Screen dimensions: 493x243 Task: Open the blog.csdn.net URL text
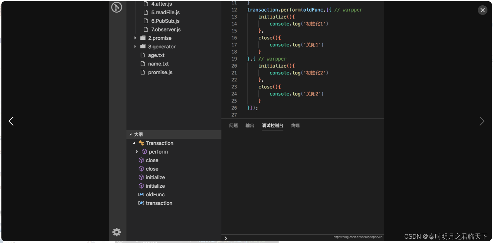(x=358, y=237)
